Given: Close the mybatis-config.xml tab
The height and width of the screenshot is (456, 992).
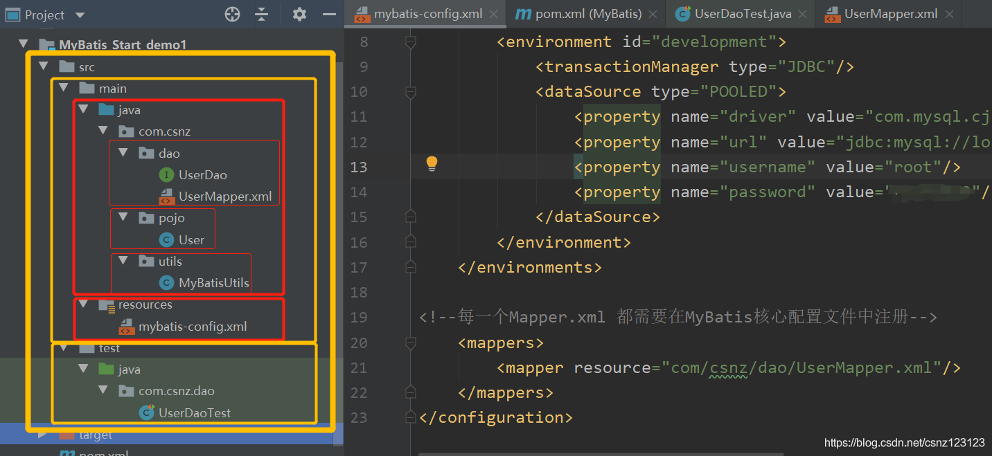Looking at the screenshot, I should point(494,15).
